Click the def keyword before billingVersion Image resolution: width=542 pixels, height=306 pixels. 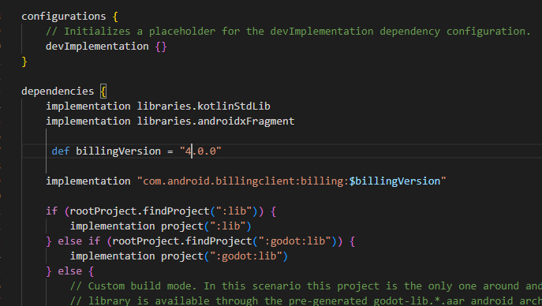click(61, 151)
